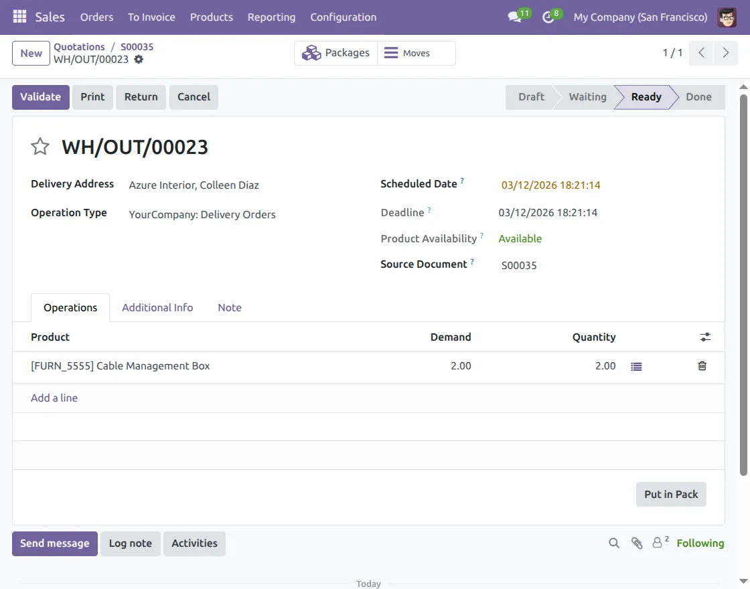Open the To Invoice menu
The image size is (750, 589).
pyautogui.click(x=151, y=17)
